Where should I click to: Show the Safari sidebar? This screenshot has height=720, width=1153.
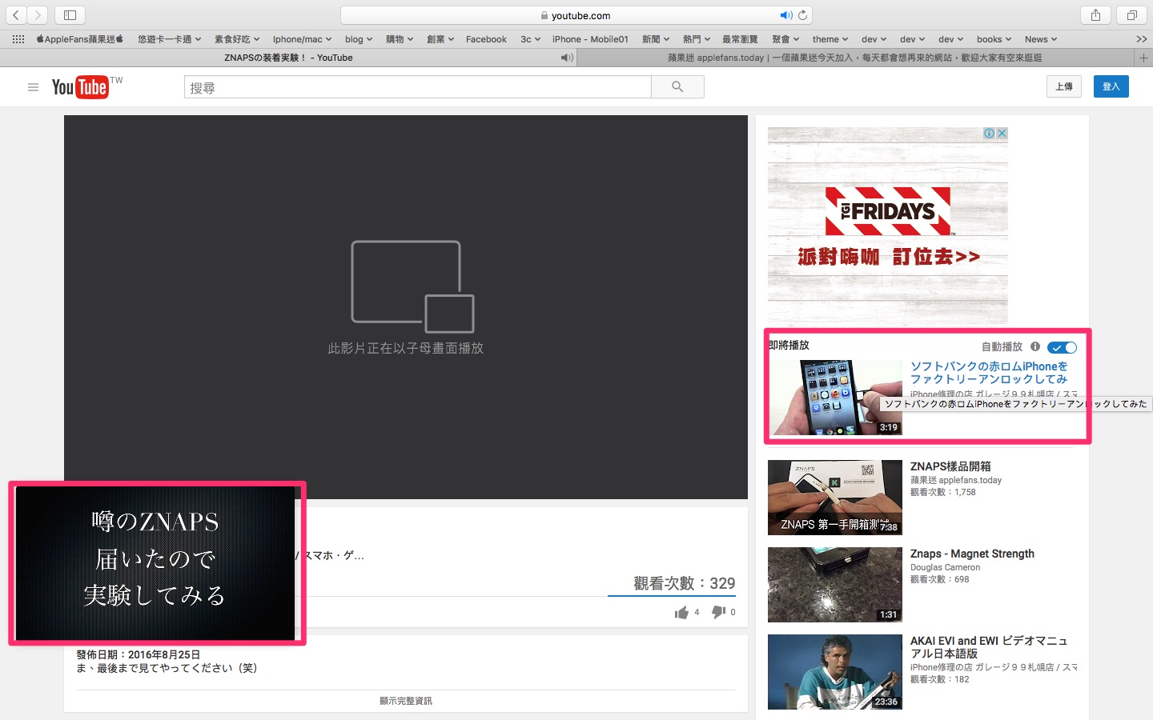point(70,15)
